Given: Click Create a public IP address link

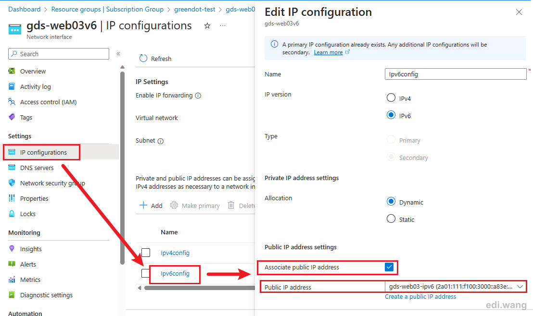Looking at the screenshot, I should point(420,296).
